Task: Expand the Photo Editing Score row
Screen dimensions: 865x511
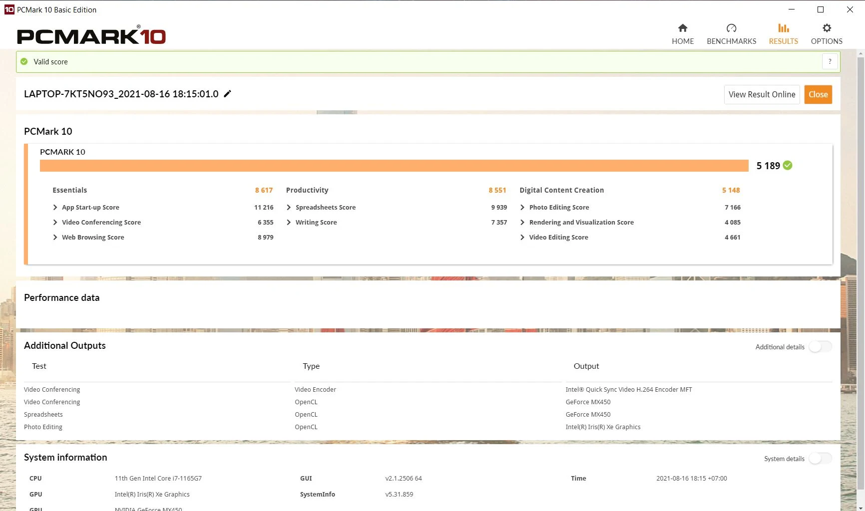Action: [x=522, y=207]
